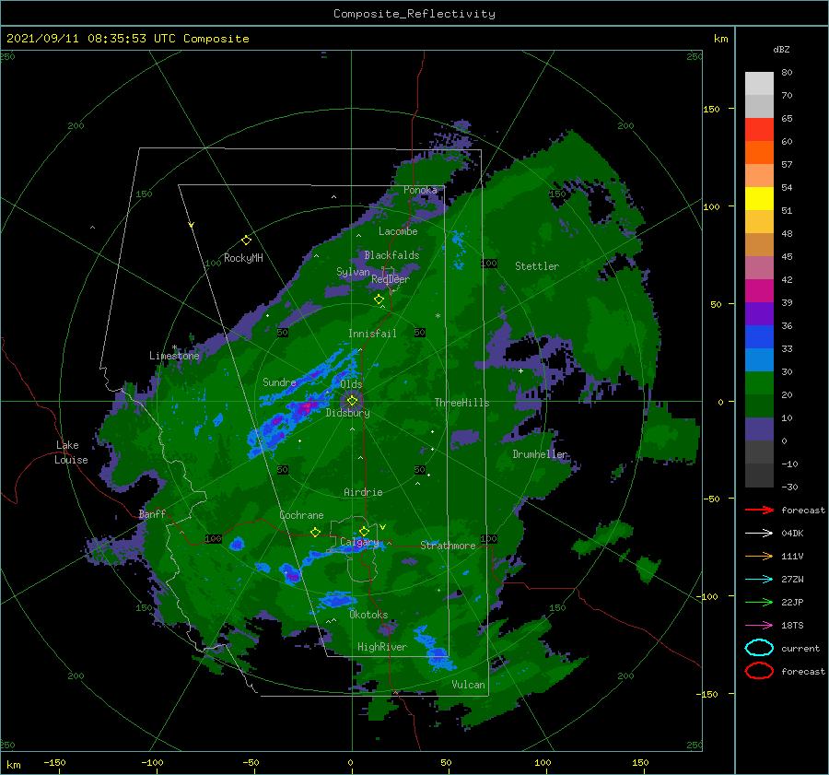Click the yellow radar-site marker above Didsbury

[352, 401]
